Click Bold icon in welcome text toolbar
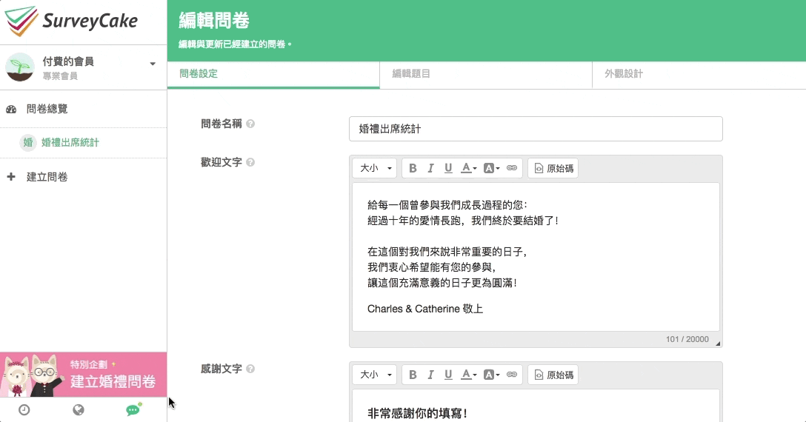 413,168
